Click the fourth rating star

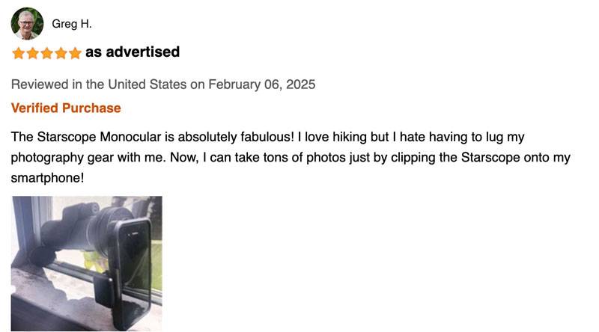point(61,53)
